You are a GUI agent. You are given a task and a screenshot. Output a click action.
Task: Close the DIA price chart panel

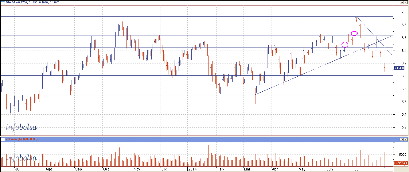pyautogui.click(x=406, y=2)
